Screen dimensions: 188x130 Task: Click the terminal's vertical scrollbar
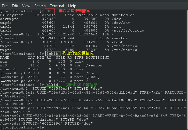coord(187,70)
